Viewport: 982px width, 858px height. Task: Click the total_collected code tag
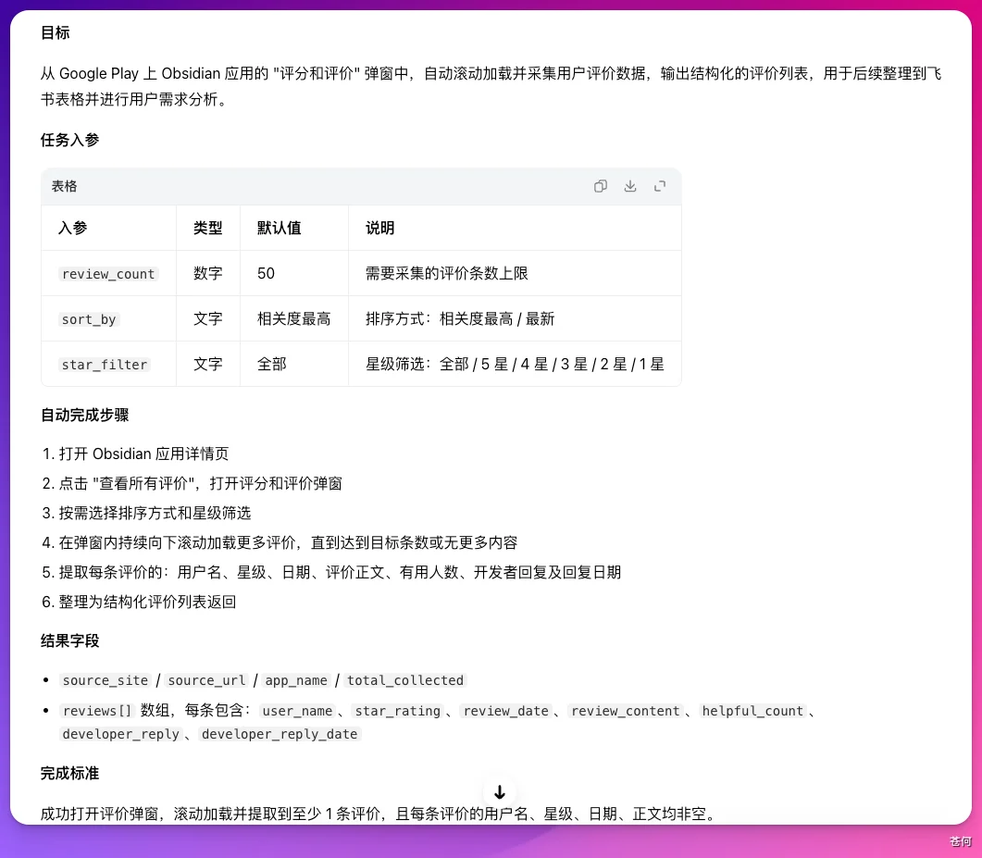click(x=405, y=680)
